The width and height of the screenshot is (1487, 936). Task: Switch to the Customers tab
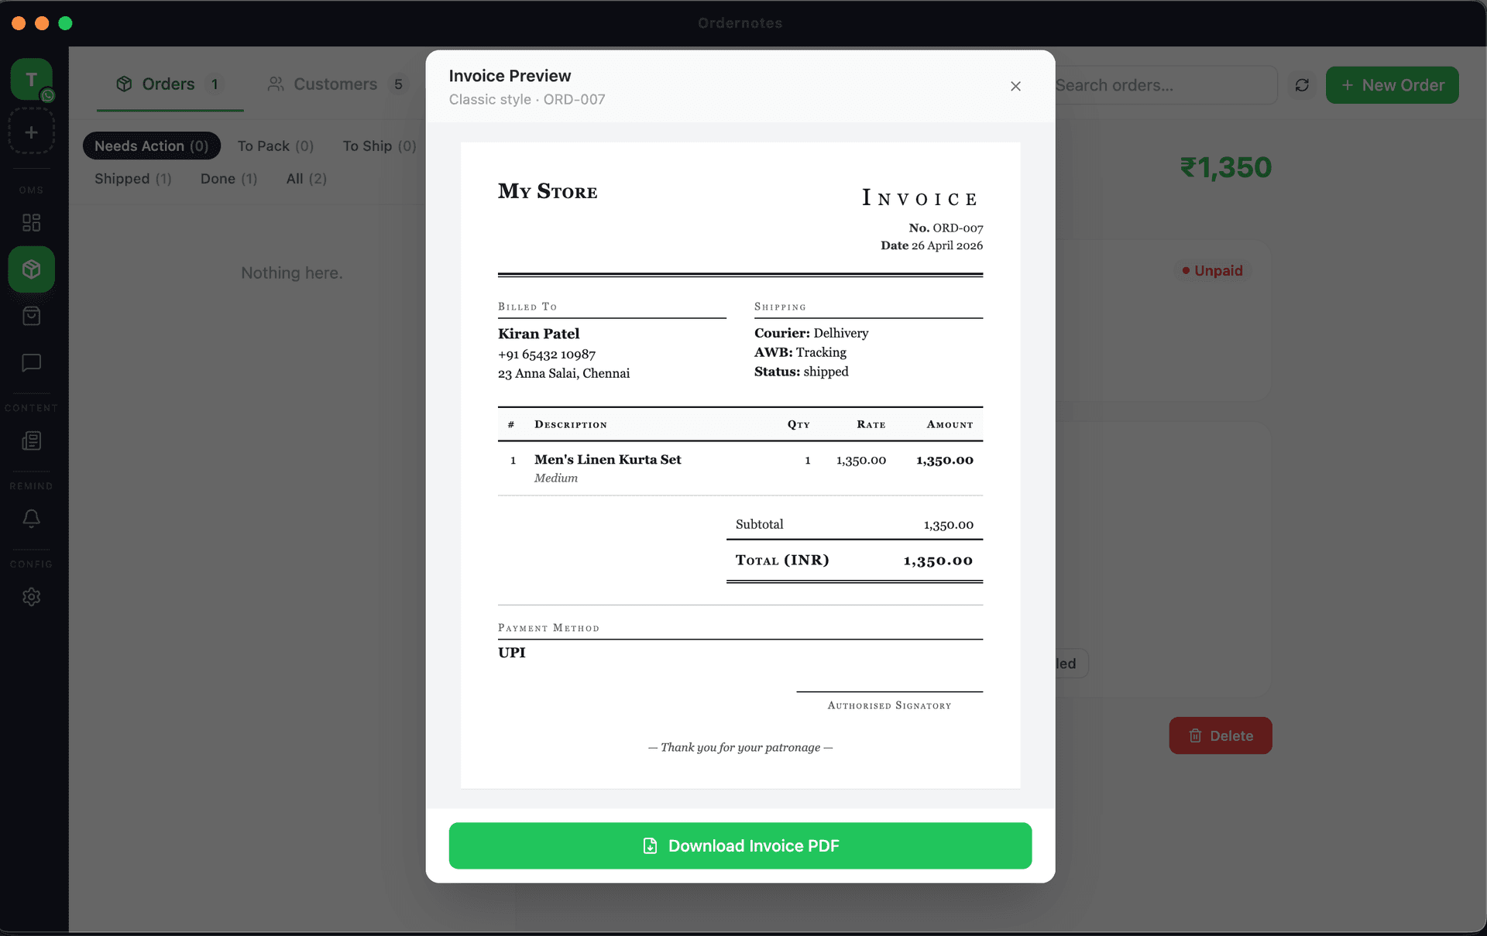[335, 84]
